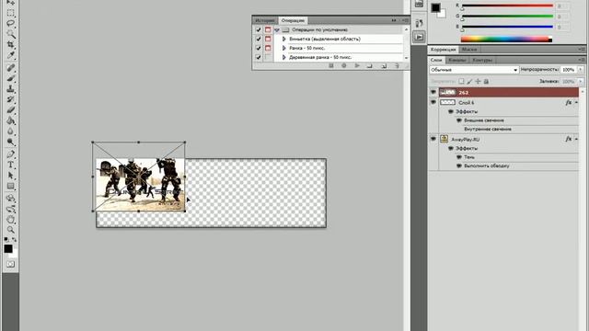Select the Healing Brush tool
Screen dimensions: 589x331
point(10,68)
